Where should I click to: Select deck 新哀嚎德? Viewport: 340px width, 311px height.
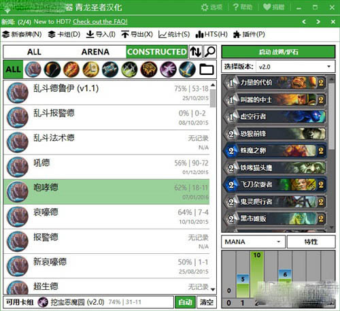click(x=106, y=266)
